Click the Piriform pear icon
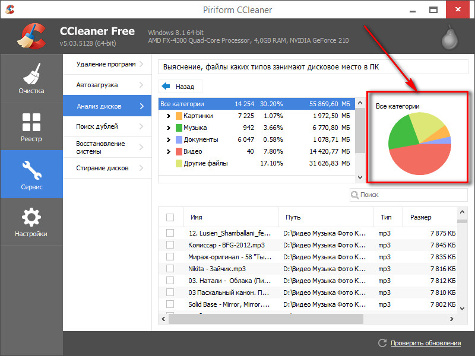This screenshot has height=356, width=475. [x=449, y=37]
